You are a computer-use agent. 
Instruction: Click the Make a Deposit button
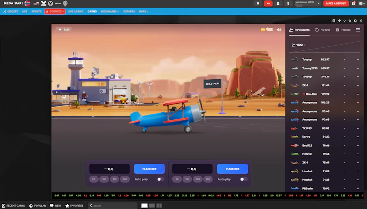click(x=336, y=3)
